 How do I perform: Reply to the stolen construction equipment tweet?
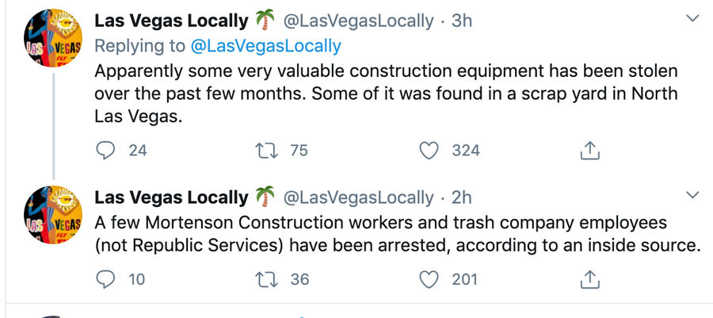[x=105, y=151]
